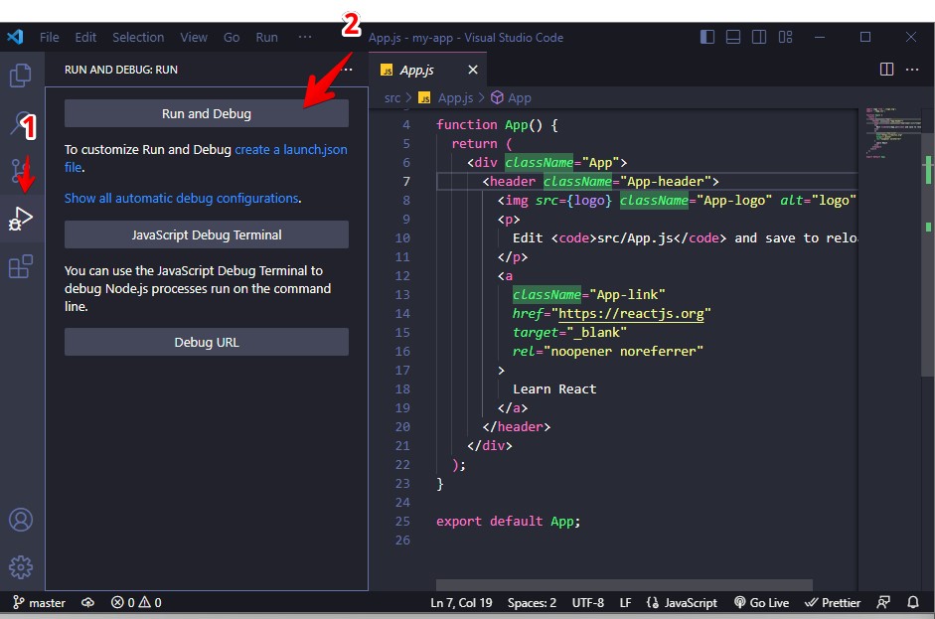The height and width of the screenshot is (619, 935).
Task: Click Ln 7, Col 19 status item
Action: (461, 603)
